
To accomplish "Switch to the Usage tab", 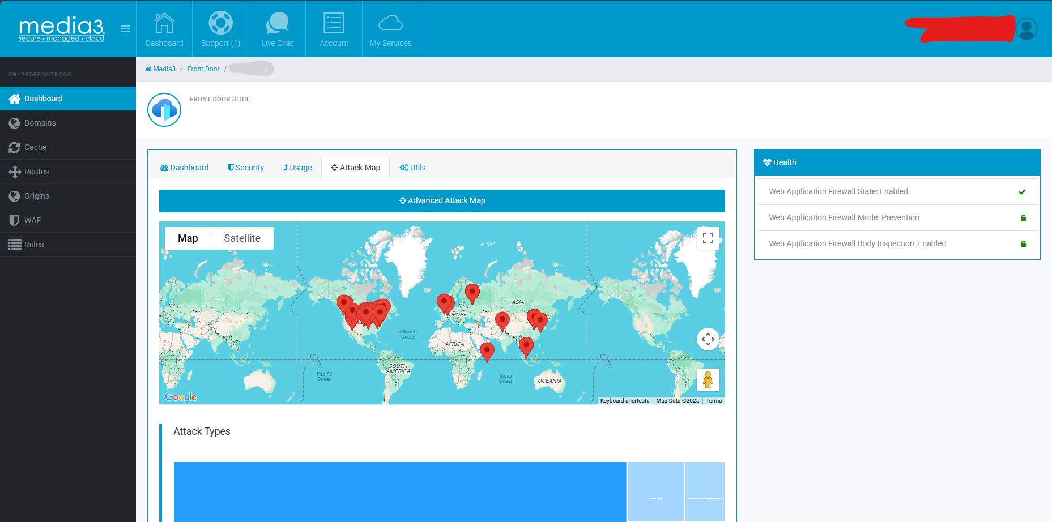I will point(297,168).
